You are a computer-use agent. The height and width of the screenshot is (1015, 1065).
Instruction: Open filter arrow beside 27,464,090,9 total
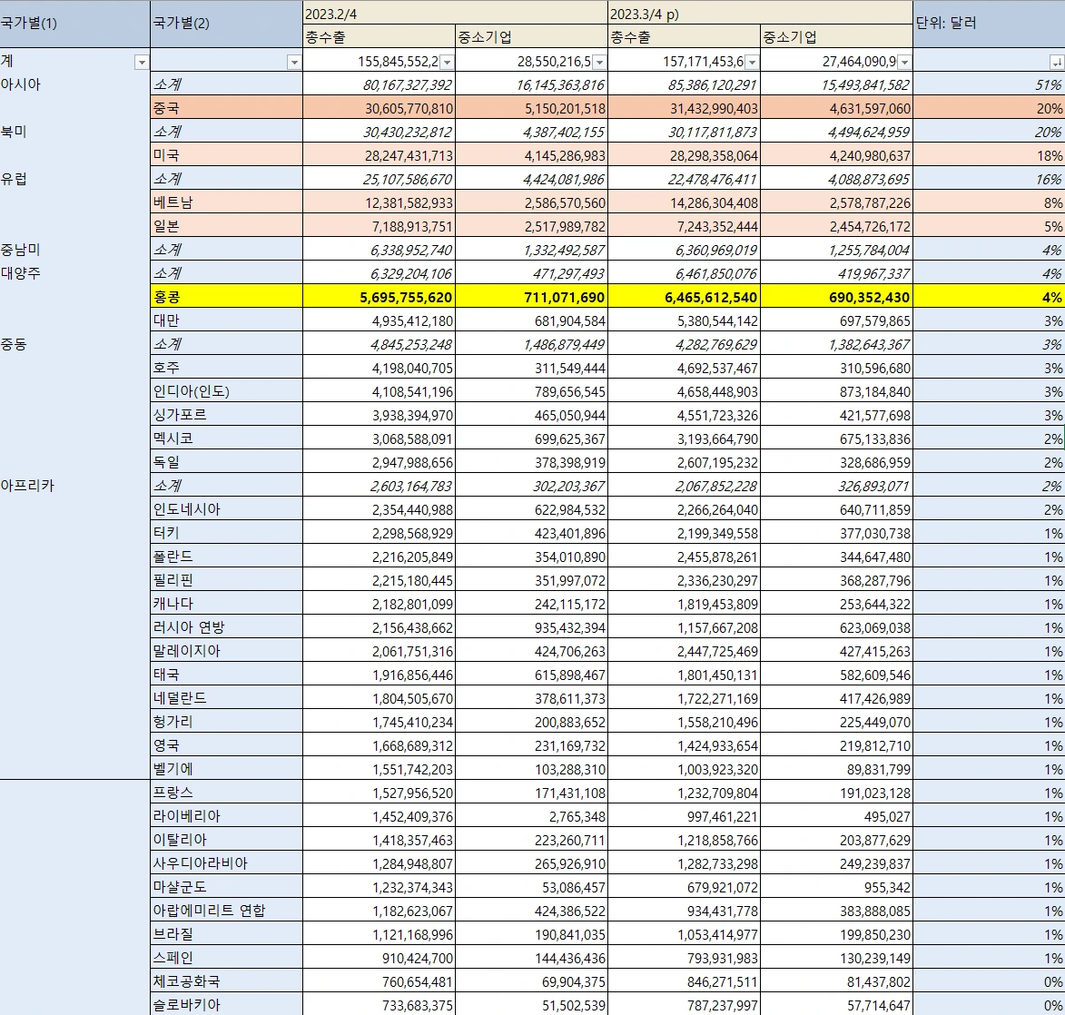904,63
